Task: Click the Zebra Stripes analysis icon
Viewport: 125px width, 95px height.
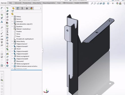Action: [x=7, y=57]
